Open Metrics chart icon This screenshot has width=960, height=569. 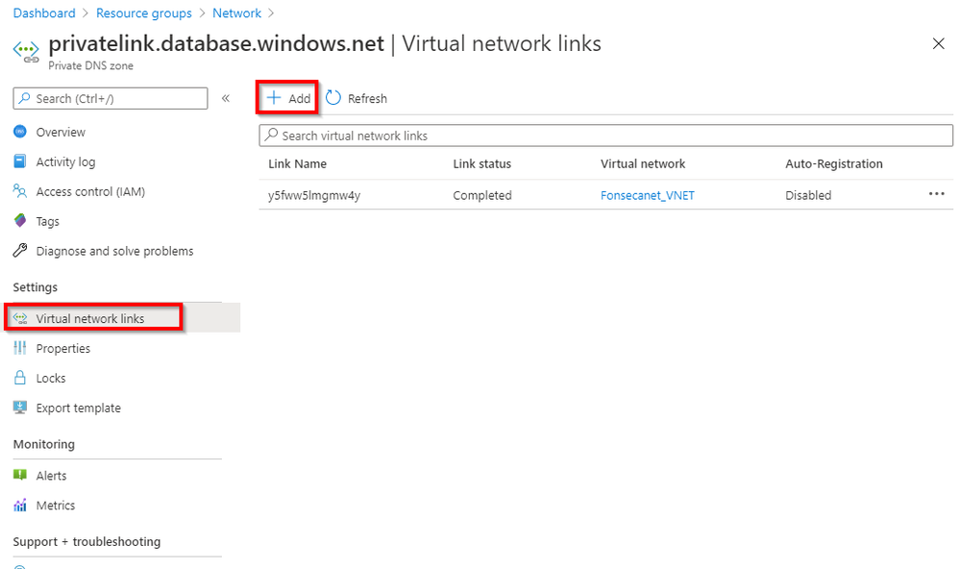(x=20, y=505)
